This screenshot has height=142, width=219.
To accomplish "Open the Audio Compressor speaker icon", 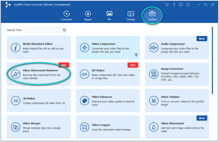I will pos(154,48).
